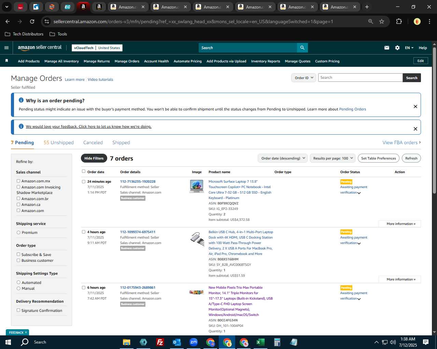Open the tab search dropdown arrow
The height and width of the screenshot is (349, 437).
(6, 7)
